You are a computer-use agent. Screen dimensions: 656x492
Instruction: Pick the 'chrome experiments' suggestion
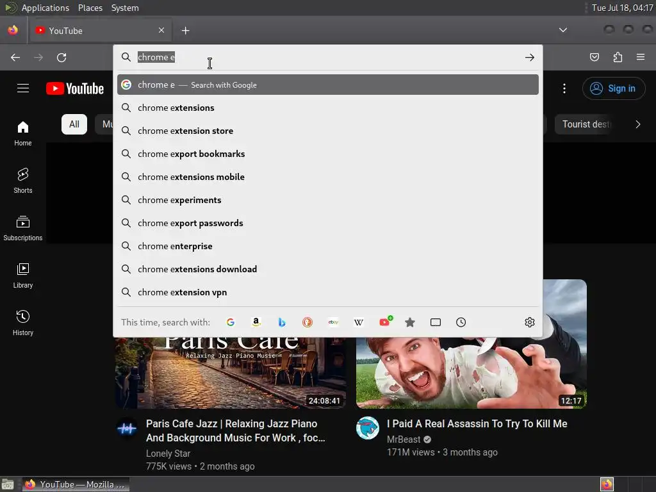[328, 200]
